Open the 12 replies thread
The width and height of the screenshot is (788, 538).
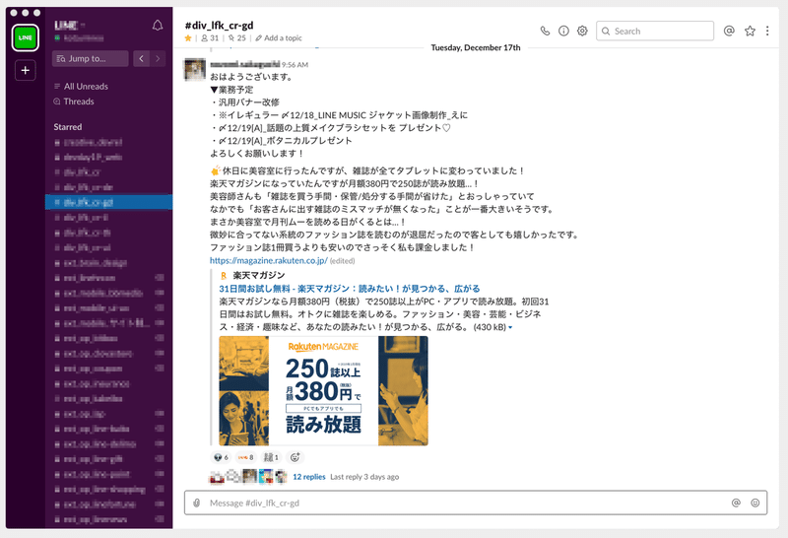(309, 477)
